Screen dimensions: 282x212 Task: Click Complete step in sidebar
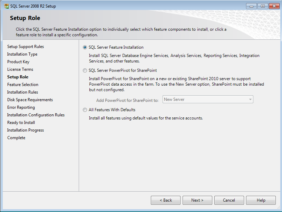[16, 138]
